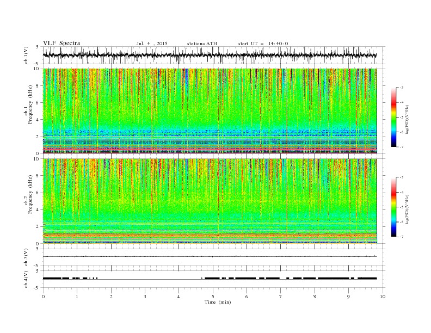
Task: Click the ch.1 "Frequency (kHz)" axis label
Action: [30, 104]
